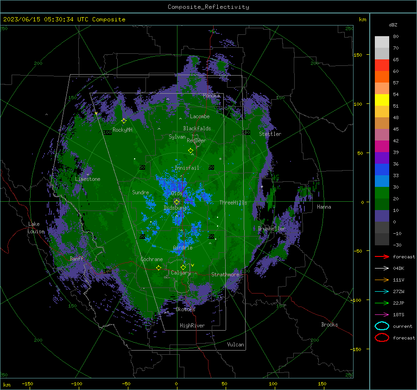Click the radar-site diamond marker at map center
417x390 pixels.
pos(177,202)
